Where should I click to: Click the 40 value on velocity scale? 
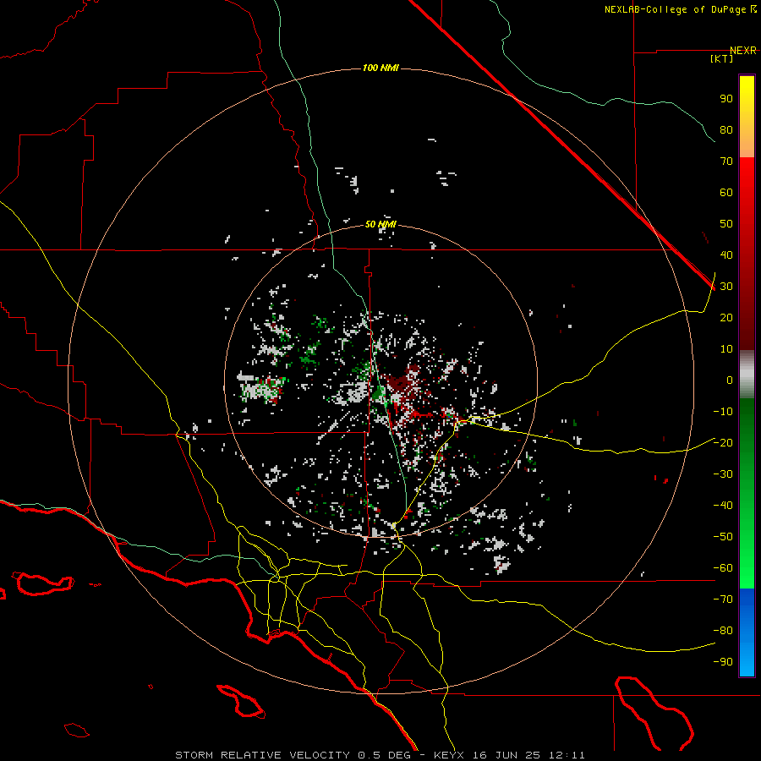pos(726,255)
